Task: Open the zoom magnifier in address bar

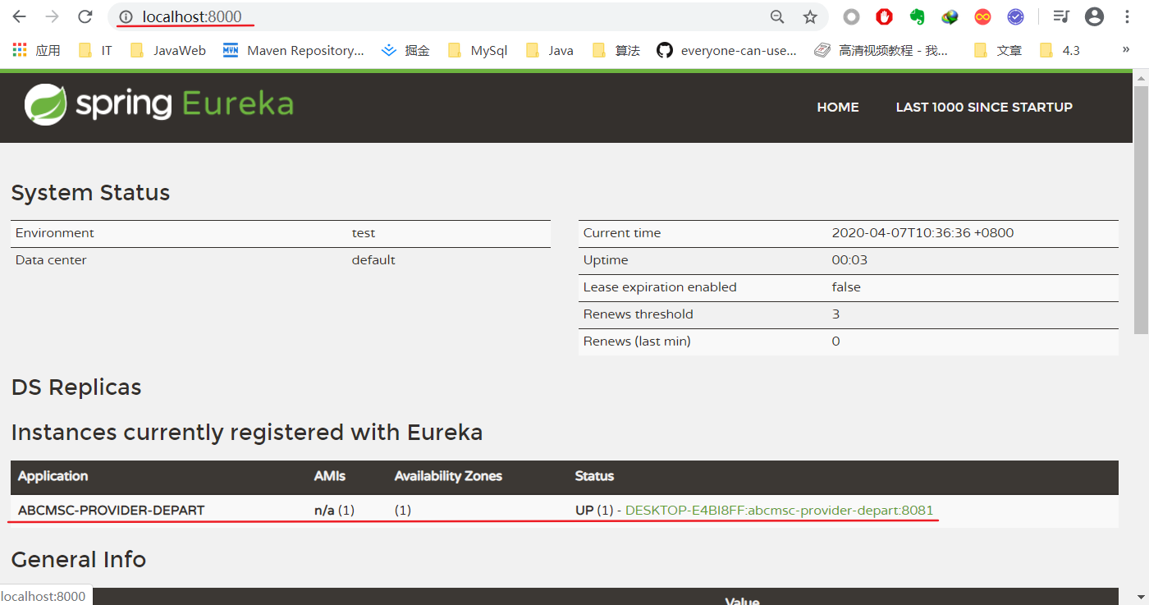Action: (x=776, y=16)
